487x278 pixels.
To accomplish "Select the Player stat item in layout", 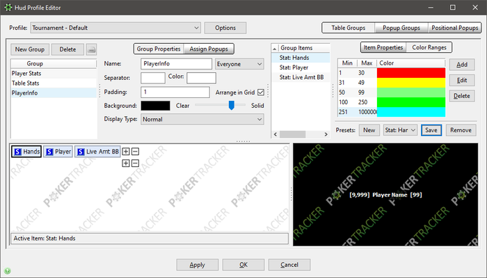I will point(58,152).
